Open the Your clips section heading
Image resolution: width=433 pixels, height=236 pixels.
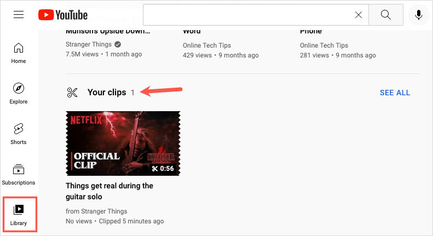click(107, 93)
